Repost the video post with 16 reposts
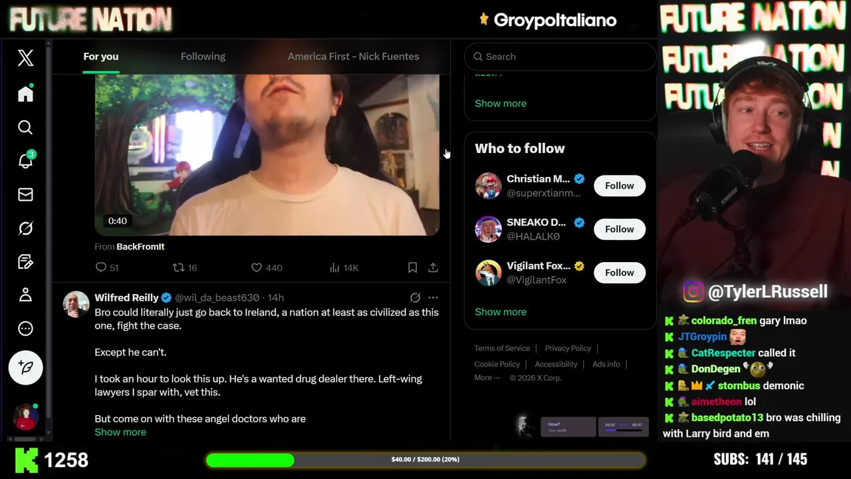Image resolution: width=851 pixels, height=479 pixels. pyautogui.click(x=185, y=267)
